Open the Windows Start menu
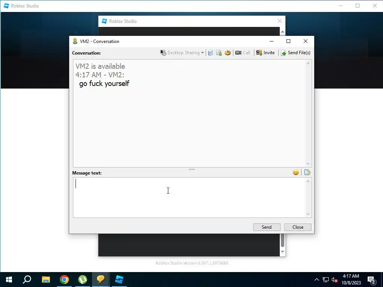 [x=9, y=280]
